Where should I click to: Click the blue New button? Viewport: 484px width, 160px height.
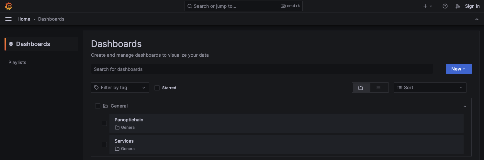pyautogui.click(x=458, y=69)
